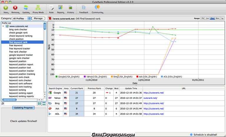Toggle the Ask(USA_English) red legend swatch

pos(137,77)
